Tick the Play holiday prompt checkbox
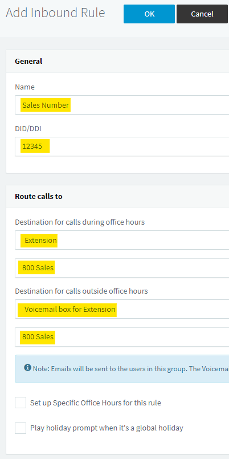Screen dimensions: 229x459 pos(21,428)
